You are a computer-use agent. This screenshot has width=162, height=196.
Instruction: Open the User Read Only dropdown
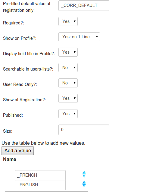click(x=68, y=83)
